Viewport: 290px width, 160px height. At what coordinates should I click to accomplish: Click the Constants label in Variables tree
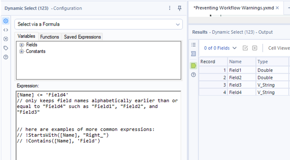tap(36, 51)
